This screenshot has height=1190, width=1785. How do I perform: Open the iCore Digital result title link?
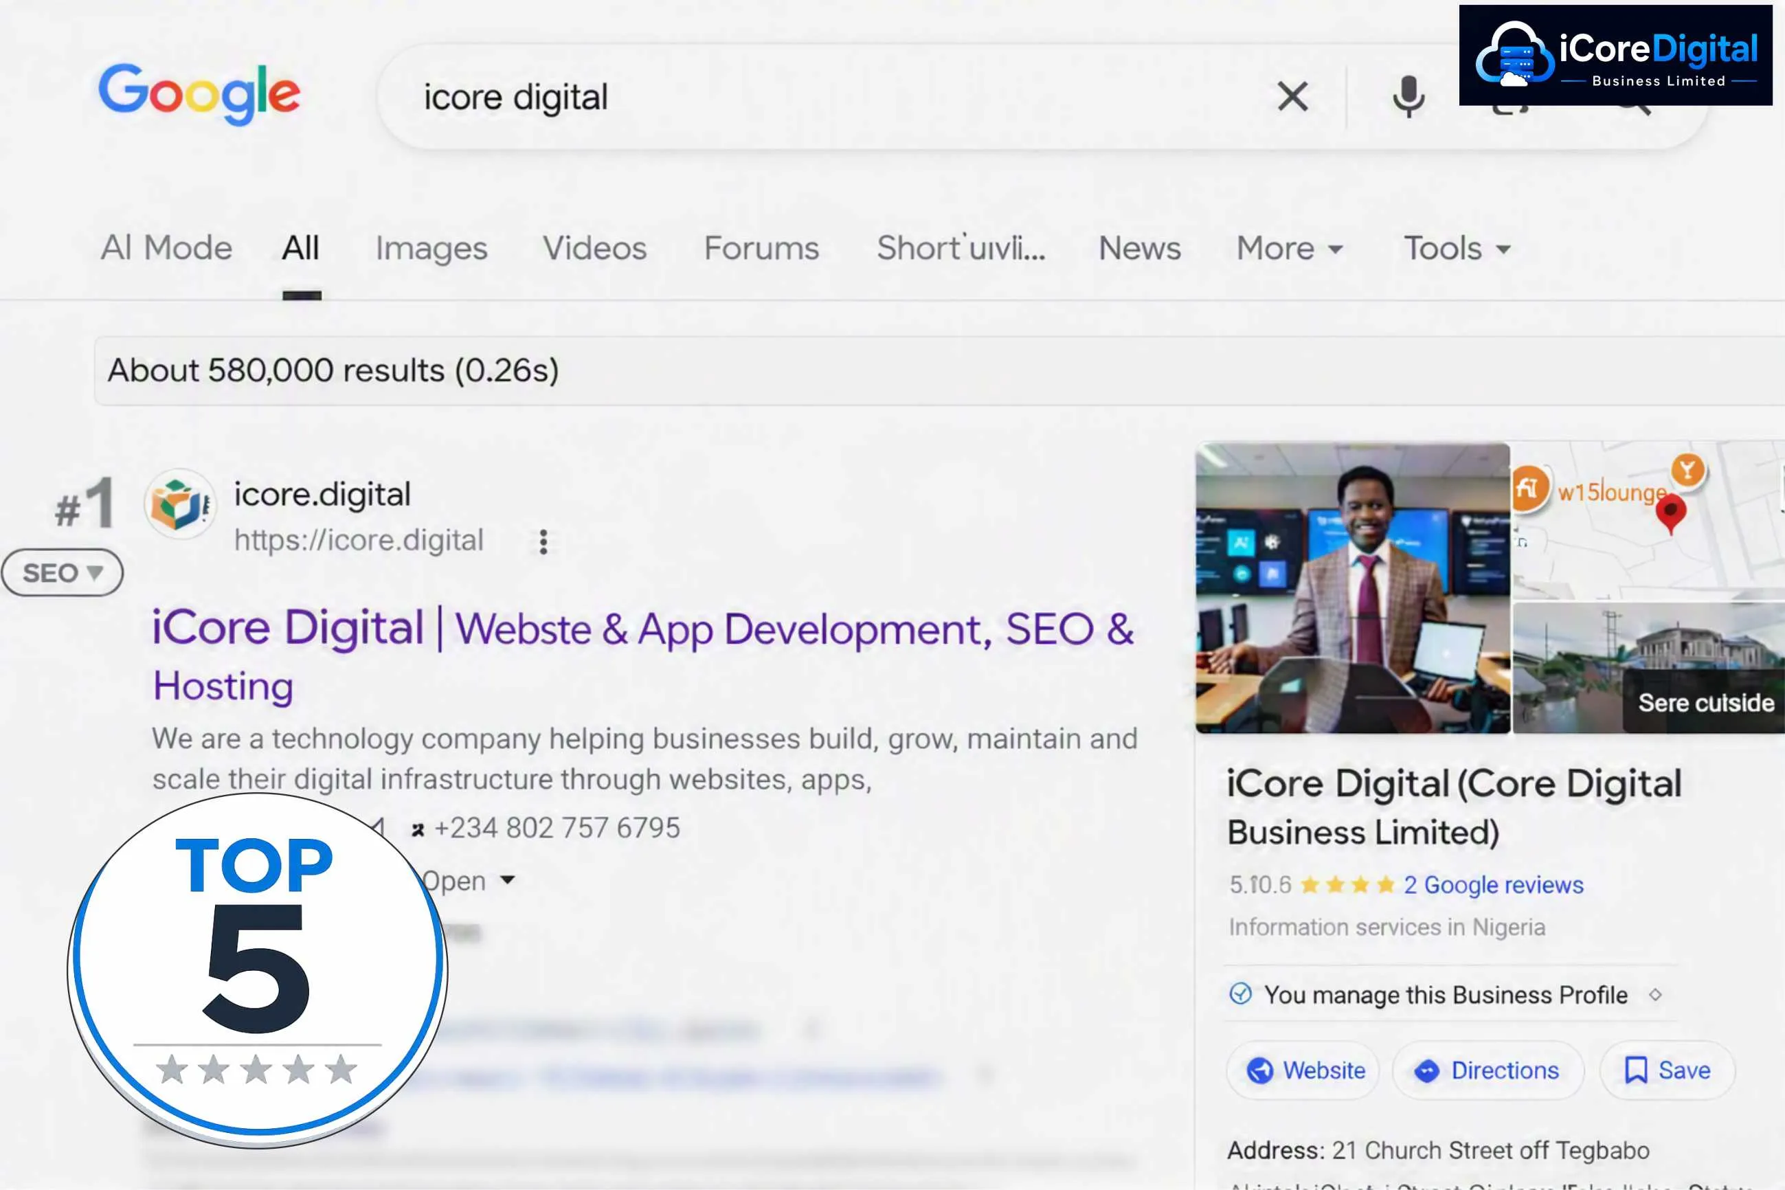(643, 658)
